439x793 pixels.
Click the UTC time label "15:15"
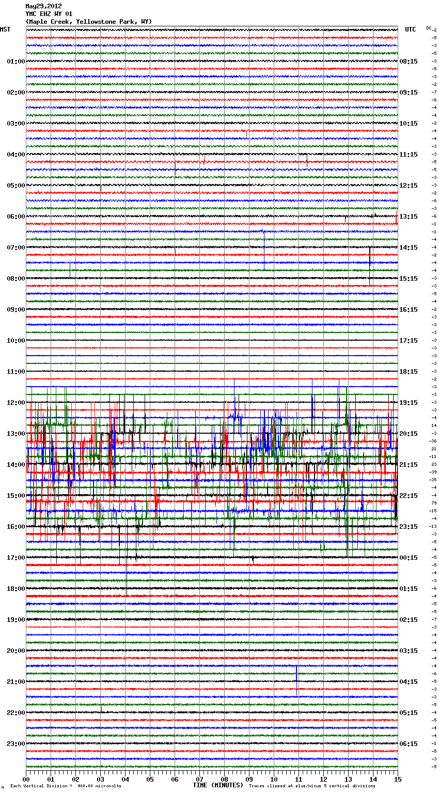point(409,279)
